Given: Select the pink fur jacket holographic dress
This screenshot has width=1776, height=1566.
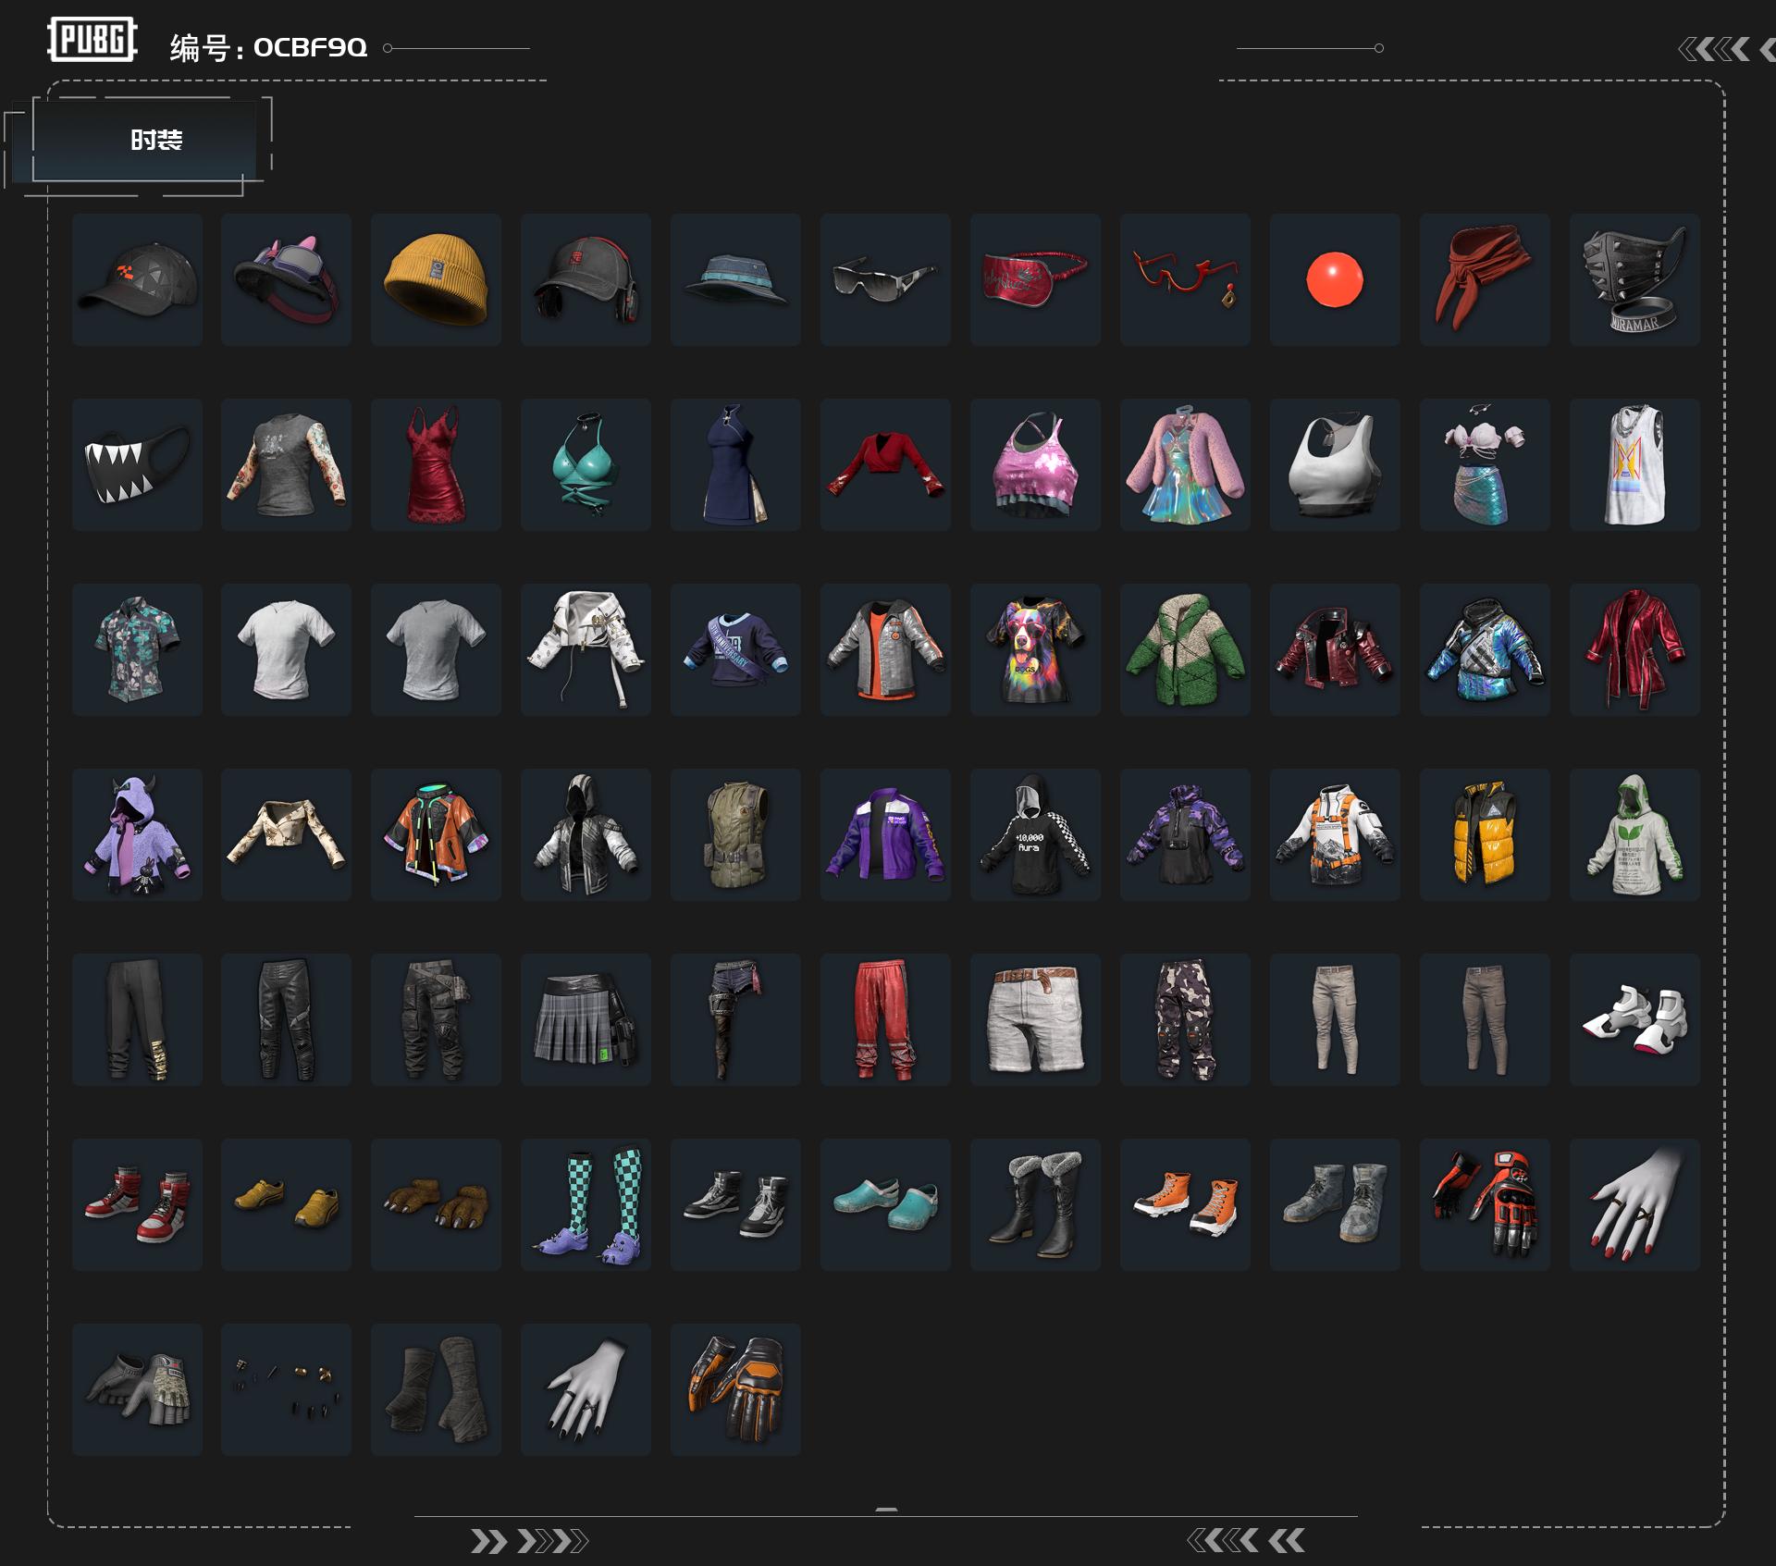Looking at the screenshot, I should 1185,464.
